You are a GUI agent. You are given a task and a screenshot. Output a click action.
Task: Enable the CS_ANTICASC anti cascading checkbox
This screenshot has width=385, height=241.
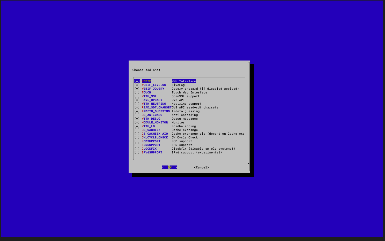(137, 115)
